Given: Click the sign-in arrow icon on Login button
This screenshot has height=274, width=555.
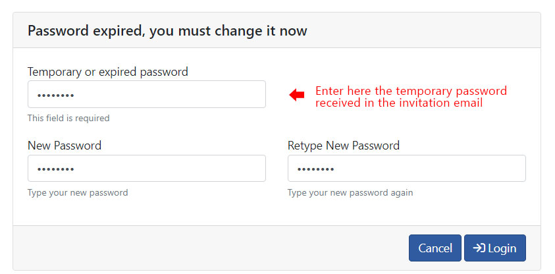Looking at the screenshot, I should click(x=479, y=248).
